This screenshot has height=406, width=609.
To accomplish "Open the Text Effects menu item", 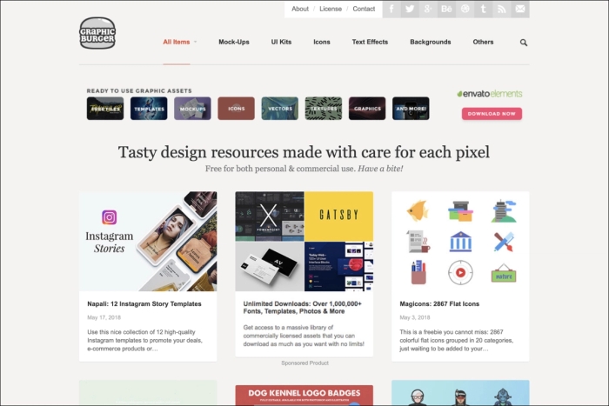I will [370, 42].
